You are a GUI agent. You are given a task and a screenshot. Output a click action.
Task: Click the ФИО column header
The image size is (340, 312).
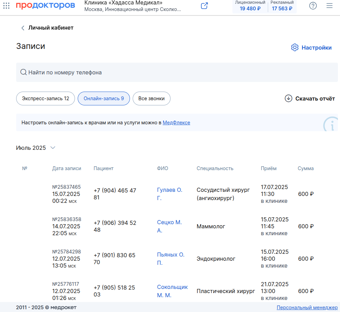162,168
